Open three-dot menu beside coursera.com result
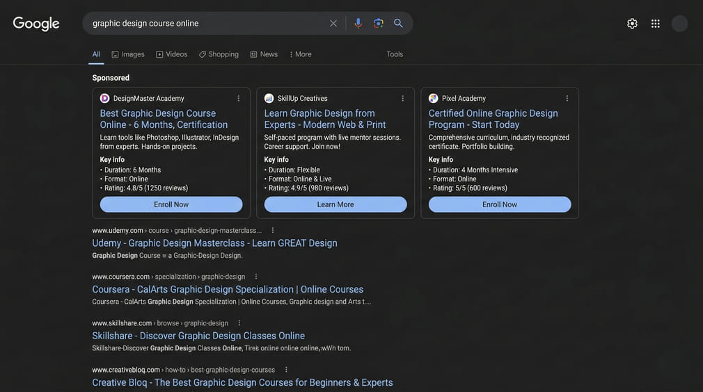Viewport: 703px width, 392px height. click(256, 277)
